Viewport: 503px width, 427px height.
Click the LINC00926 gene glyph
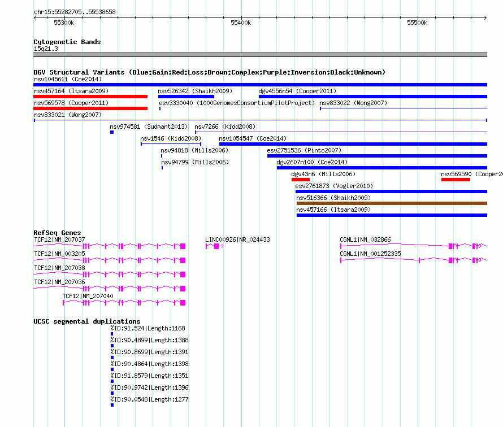click(215, 246)
